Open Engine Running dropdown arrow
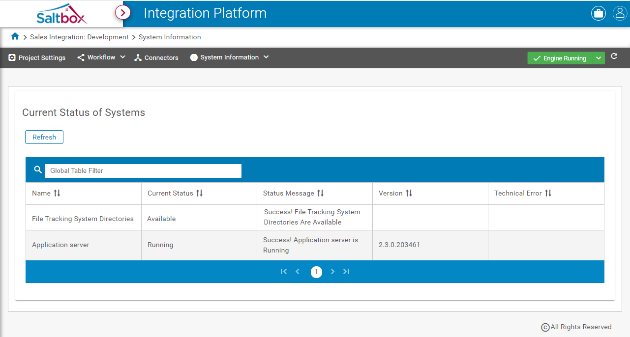The width and height of the screenshot is (630, 337). 599,58
